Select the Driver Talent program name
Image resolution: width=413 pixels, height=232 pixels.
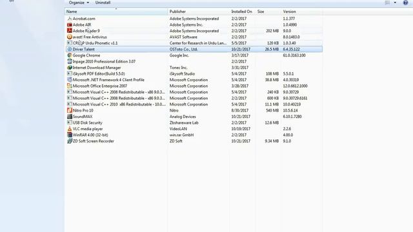(x=83, y=49)
